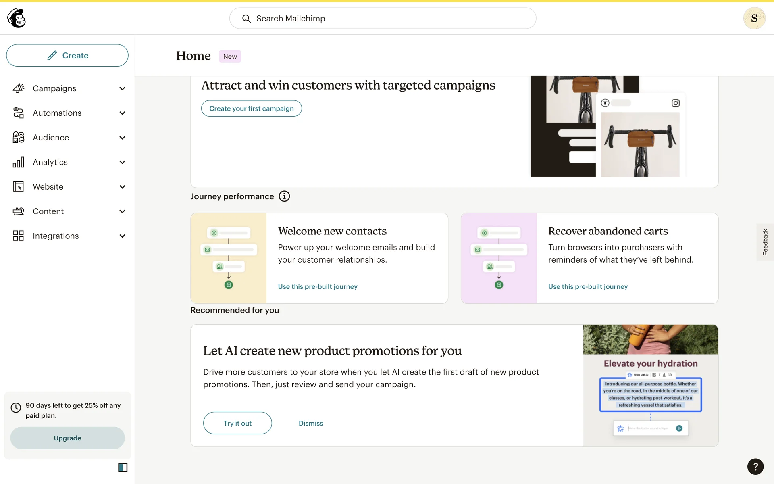This screenshot has height=484, width=774.
Task: Click the Audience contacts icon
Action: click(18, 138)
